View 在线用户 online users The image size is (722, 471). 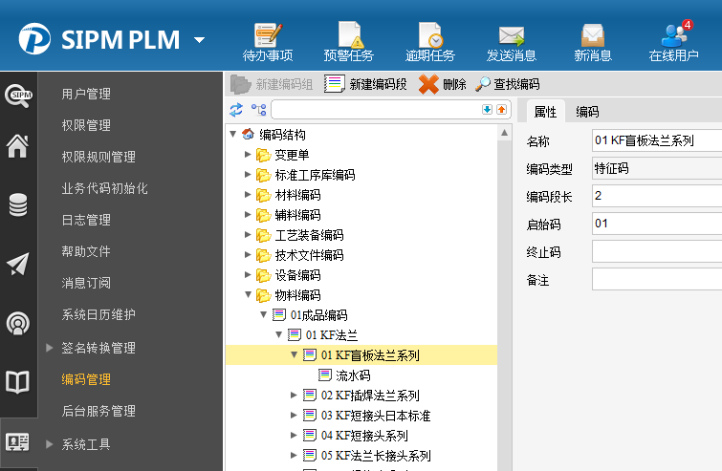(x=673, y=40)
